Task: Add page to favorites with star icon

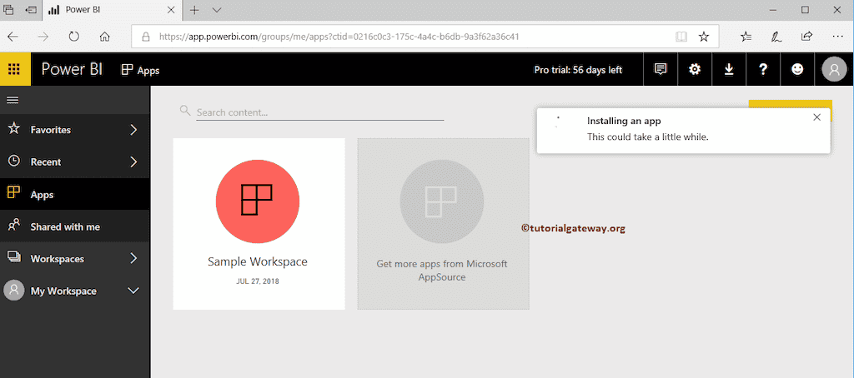Action: coord(704,37)
